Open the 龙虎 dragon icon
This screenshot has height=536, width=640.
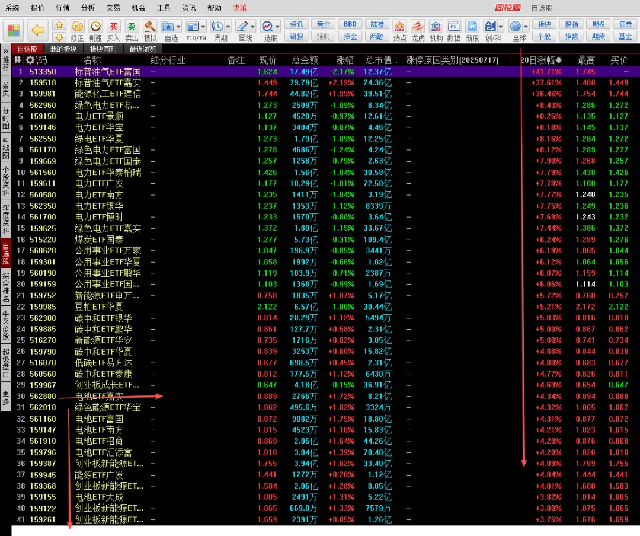[x=418, y=27]
